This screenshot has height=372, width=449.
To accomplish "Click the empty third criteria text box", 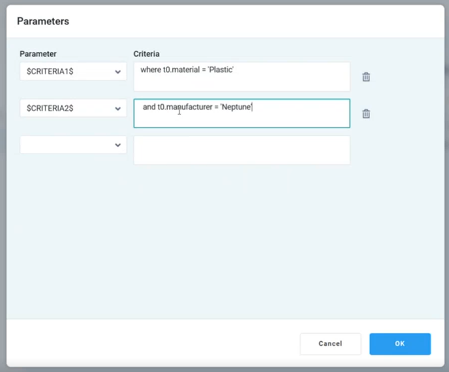I will [x=241, y=150].
